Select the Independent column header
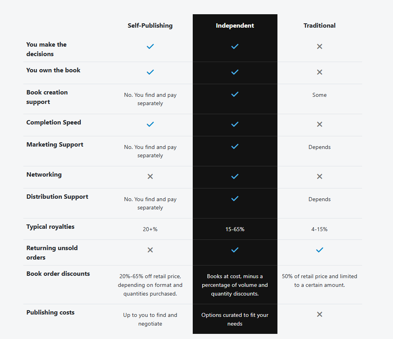This screenshot has width=393, height=339. click(x=235, y=26)
